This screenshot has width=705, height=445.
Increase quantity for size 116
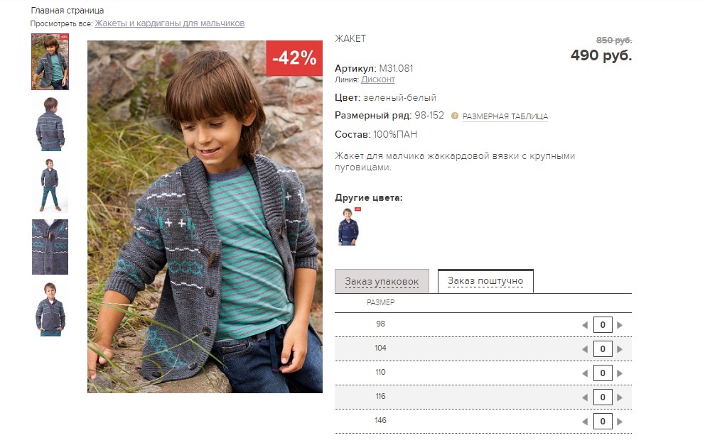(x=620, y=397)
